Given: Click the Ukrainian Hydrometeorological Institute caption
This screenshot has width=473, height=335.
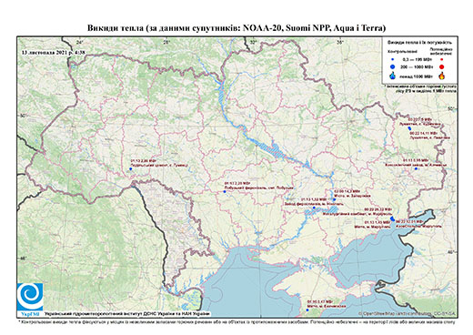Looking at the screenshot, I should [126, 314].
